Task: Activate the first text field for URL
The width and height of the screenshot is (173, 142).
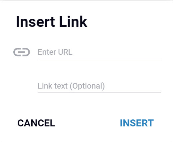Action: click(99, 52)
